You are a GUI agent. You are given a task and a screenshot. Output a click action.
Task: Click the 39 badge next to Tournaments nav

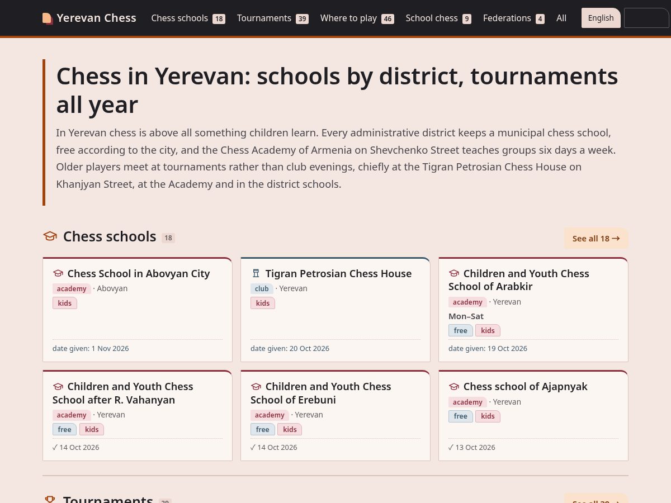click(302, 19)
